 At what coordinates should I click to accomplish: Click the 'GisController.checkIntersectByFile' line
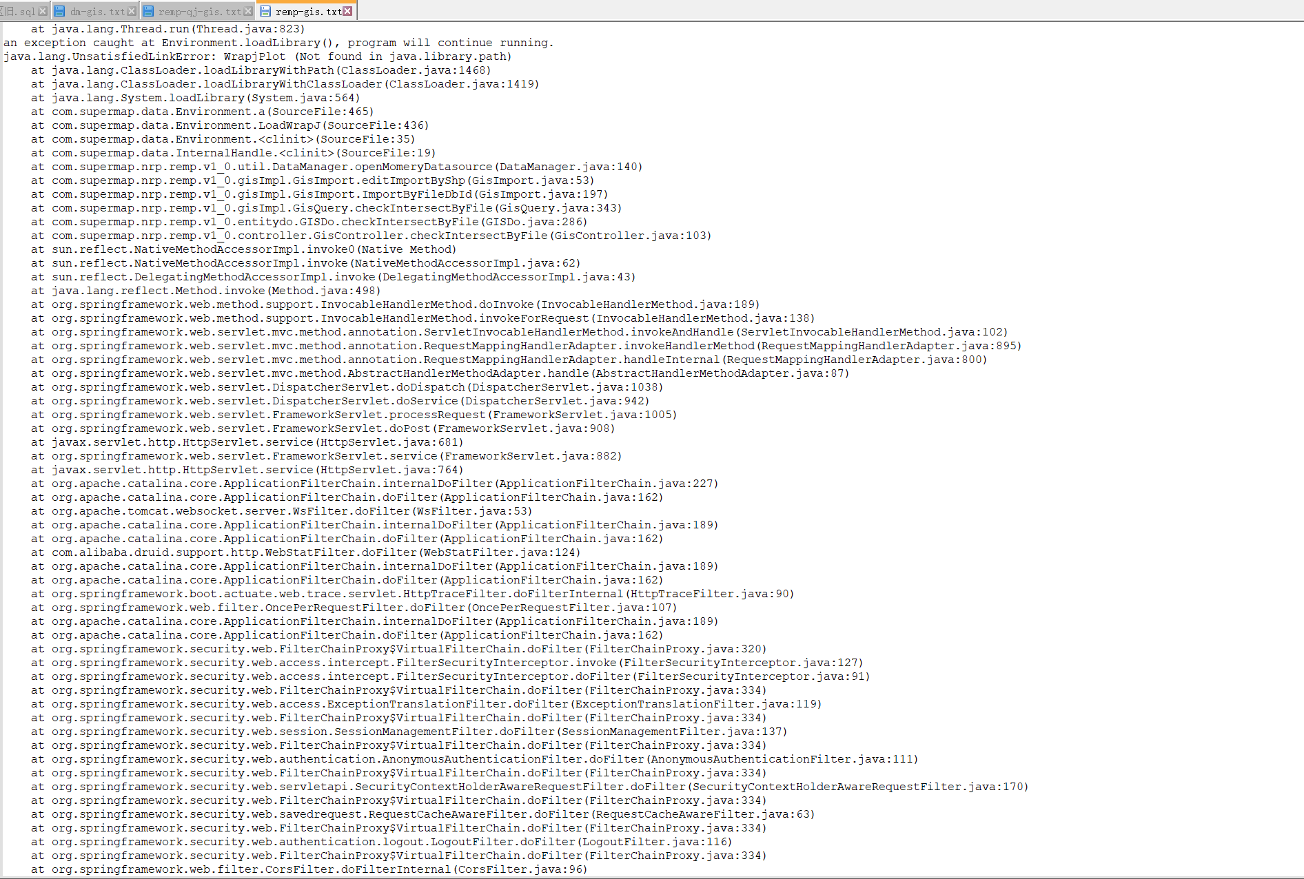(371, 236)
